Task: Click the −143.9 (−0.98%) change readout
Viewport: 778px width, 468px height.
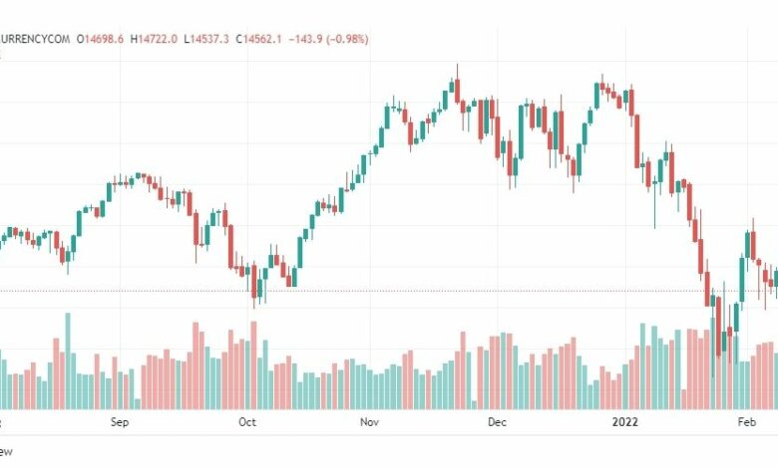Action: pyautogui.click(x=328, y=39)
